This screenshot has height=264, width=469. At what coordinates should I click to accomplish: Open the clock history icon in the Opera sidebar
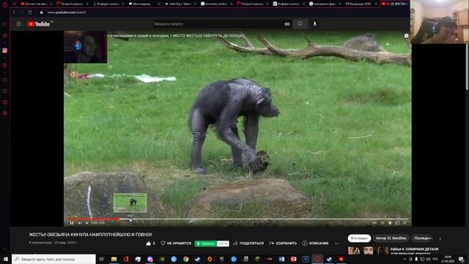pyautogui.click(x=5, y=91)
